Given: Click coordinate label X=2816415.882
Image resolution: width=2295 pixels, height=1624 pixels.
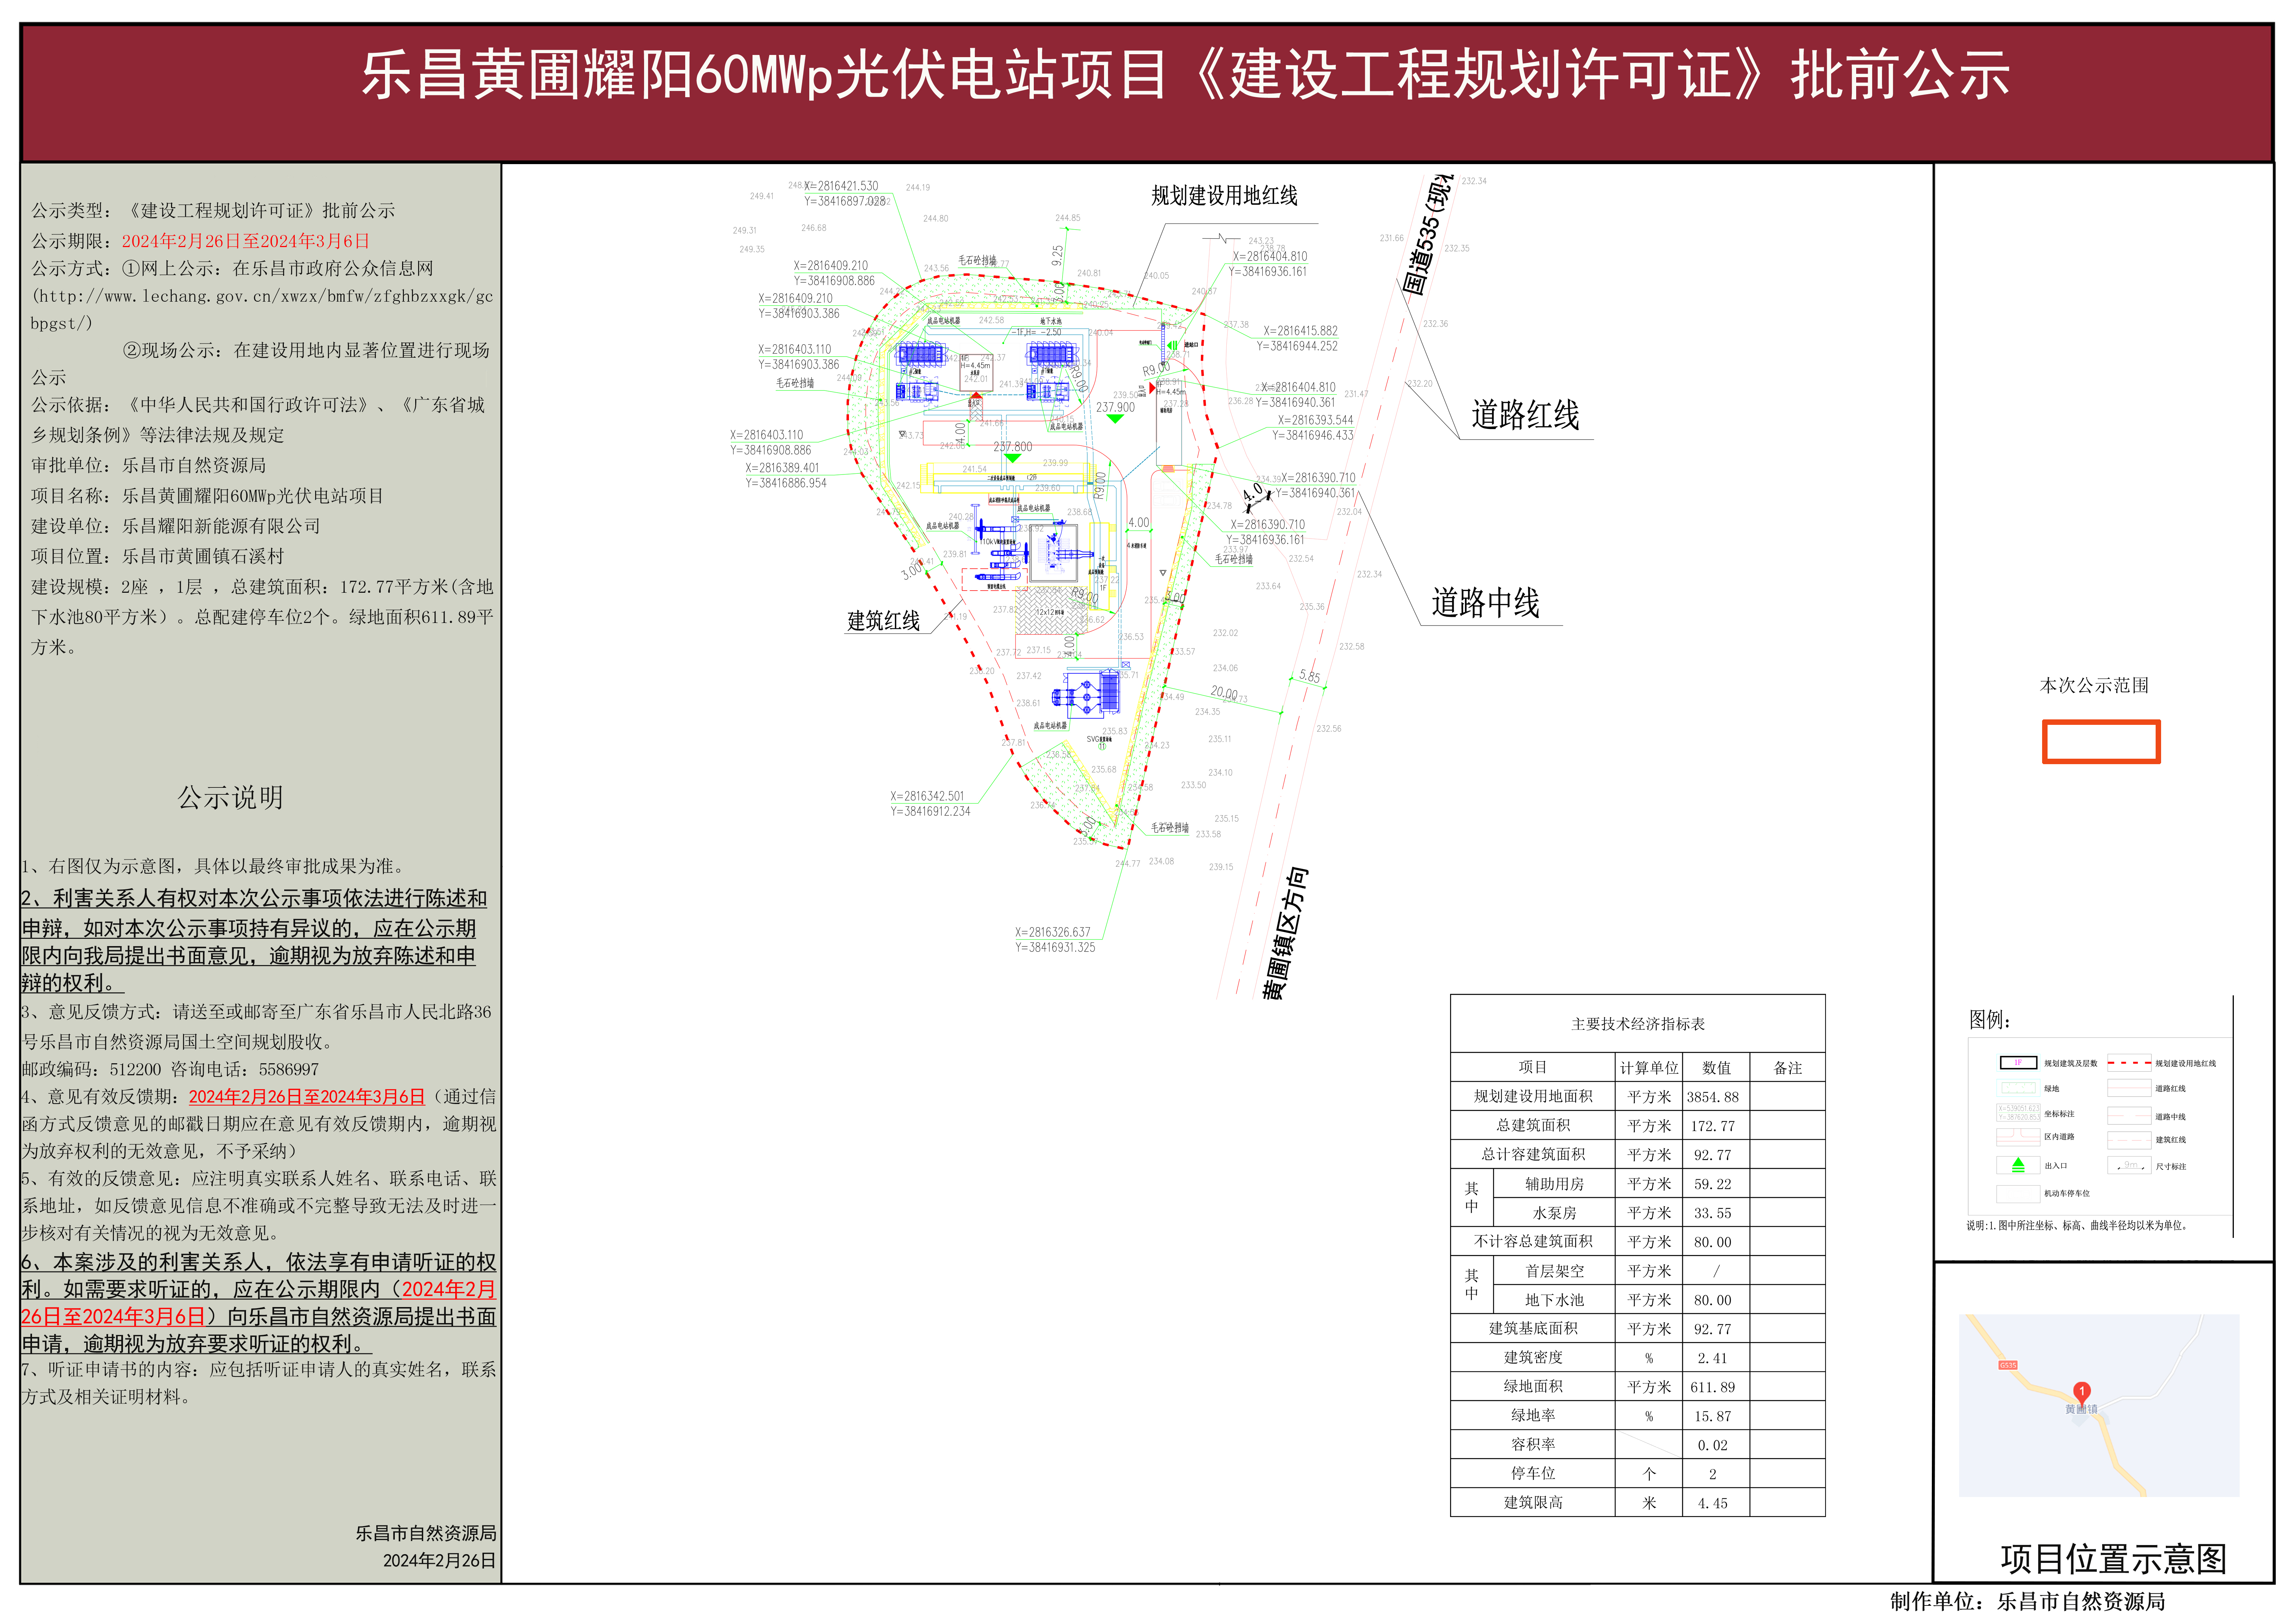Looking at the screenshot, I should (1300, 331).
